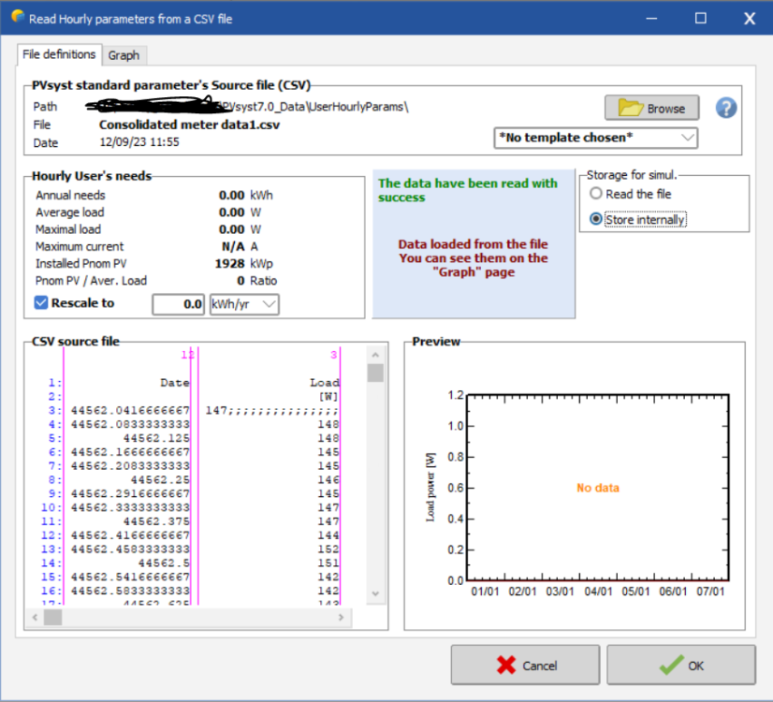This screenshot has height=702, width=773.
Task: Click the Rescale to value field
Action: pos(179,304)
